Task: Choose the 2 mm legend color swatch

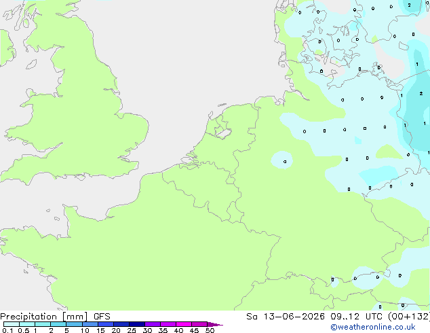Action: click(58, 324)
